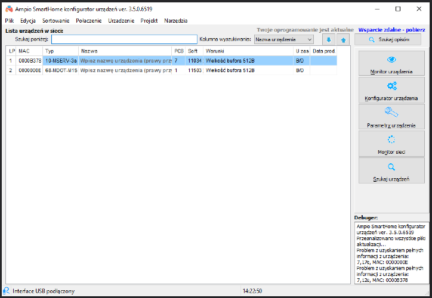Click name cell of the 10-MSERV-3s row
The image size is (432, 298).
point(125,61)
